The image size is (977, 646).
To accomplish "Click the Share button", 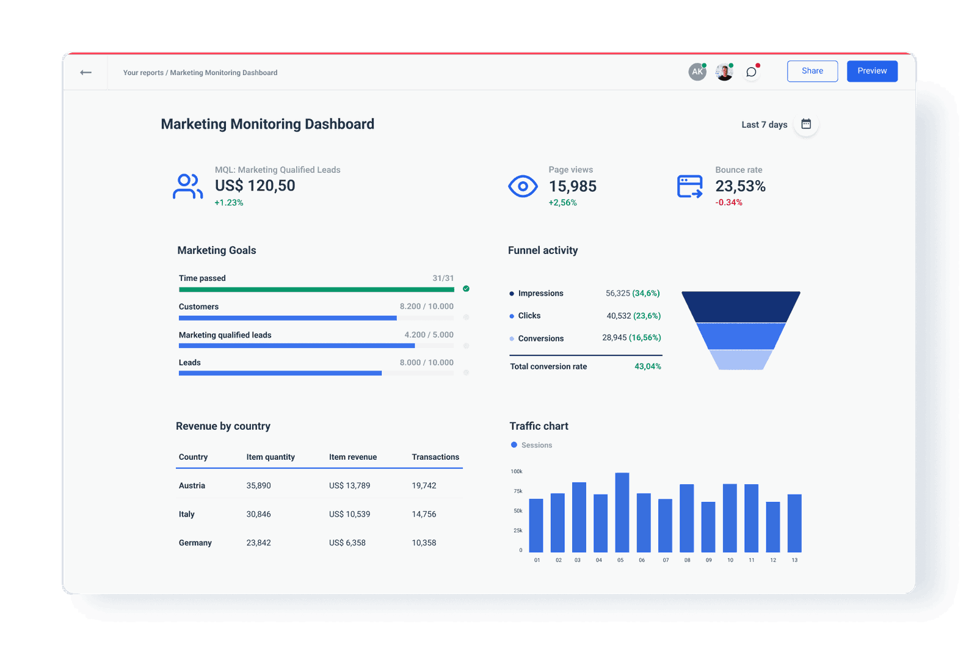I will [x=812, y=71].
